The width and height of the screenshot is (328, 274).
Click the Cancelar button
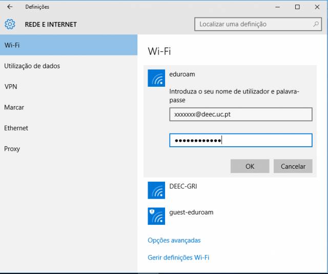point(293,166)
